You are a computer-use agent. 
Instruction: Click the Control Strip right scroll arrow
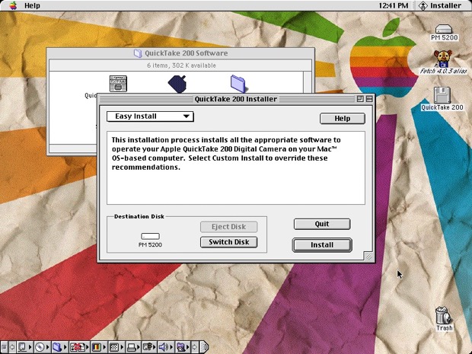click(195, 347)
